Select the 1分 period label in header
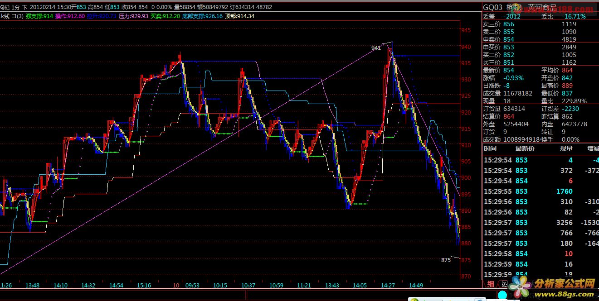 point(16,7)
